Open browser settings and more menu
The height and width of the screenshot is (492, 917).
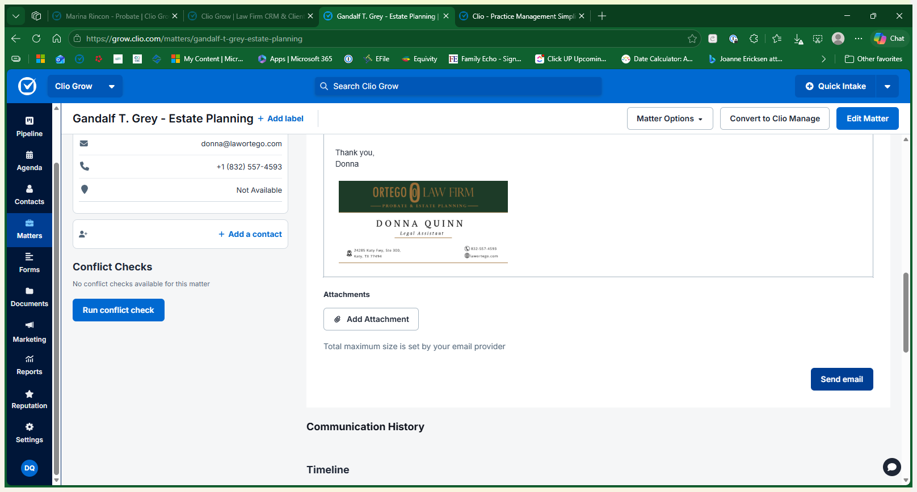coord(859,39)
